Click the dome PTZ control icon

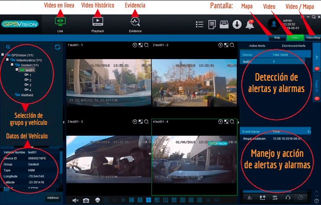coord(97,200)
